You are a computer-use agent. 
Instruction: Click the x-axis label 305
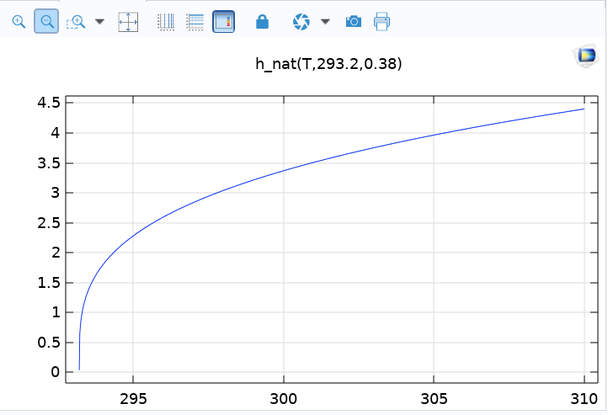click(434, 399)
